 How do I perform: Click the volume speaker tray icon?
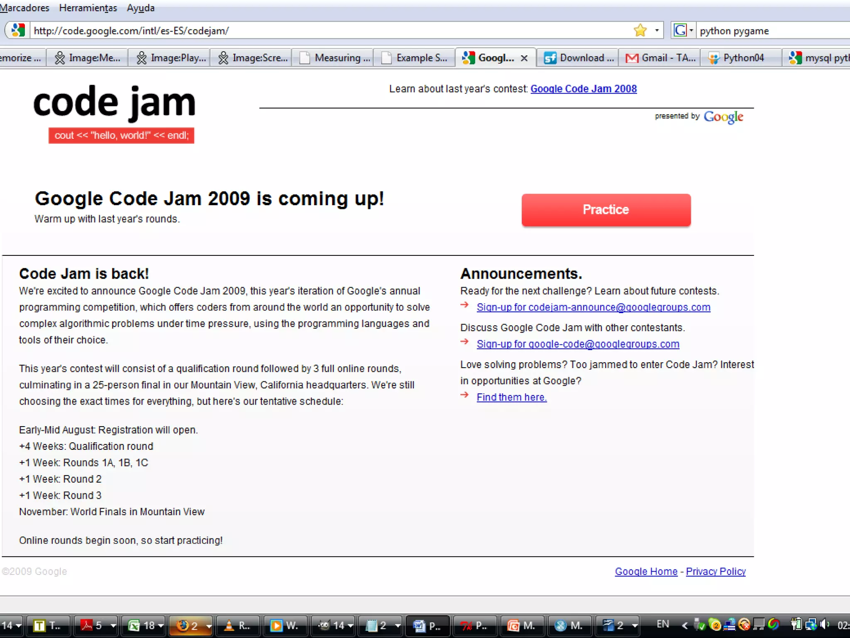pos(824,624)
